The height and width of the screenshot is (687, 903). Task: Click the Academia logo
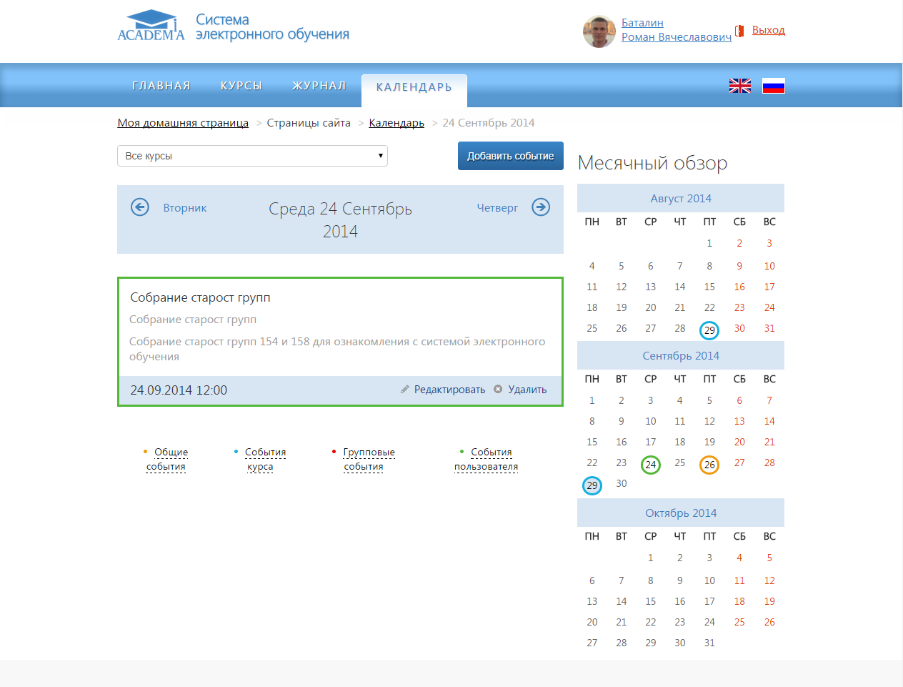pyautogui.click(x=151, y=26)
